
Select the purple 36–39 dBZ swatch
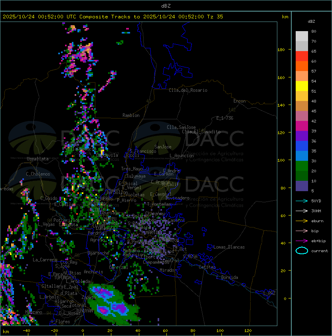point(302,136)
